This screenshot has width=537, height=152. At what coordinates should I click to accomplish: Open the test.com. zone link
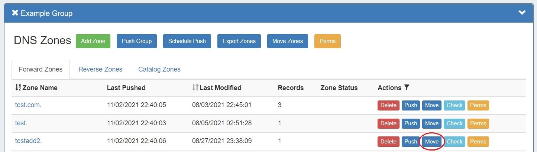tap(28, 105)
